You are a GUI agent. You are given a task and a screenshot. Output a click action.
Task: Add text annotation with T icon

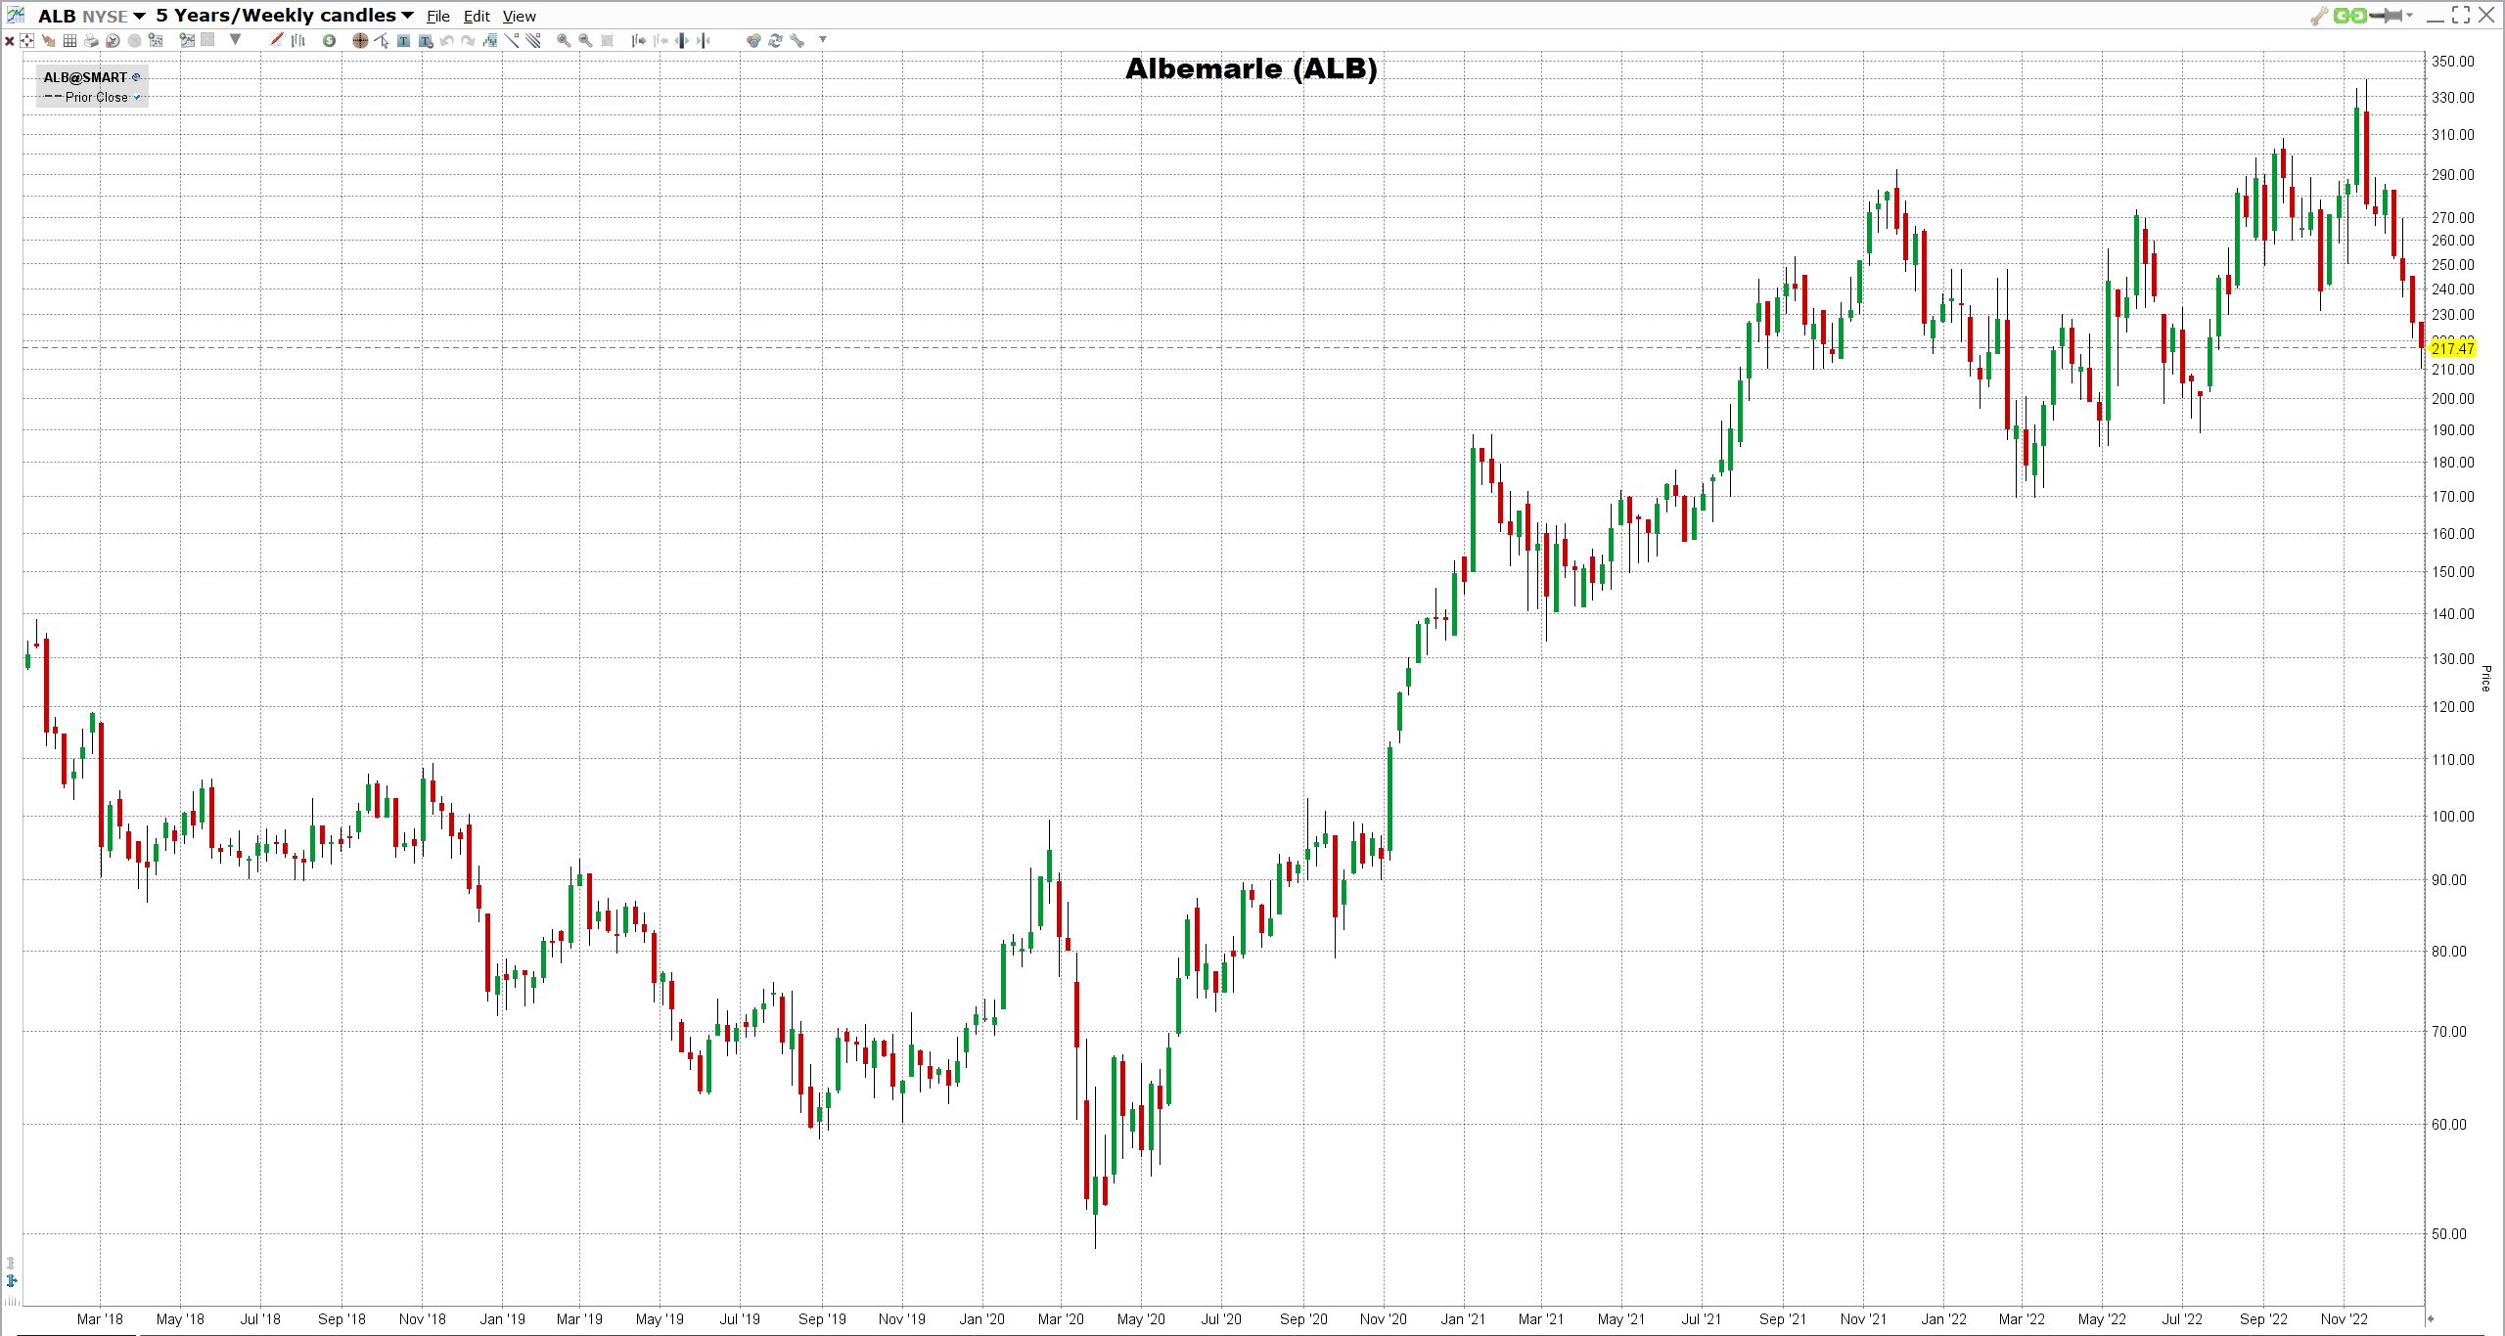point(403,40)
